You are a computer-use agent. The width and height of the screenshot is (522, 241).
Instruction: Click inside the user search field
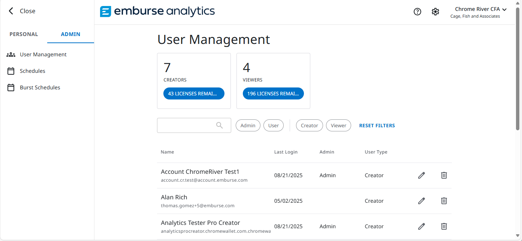187,125
